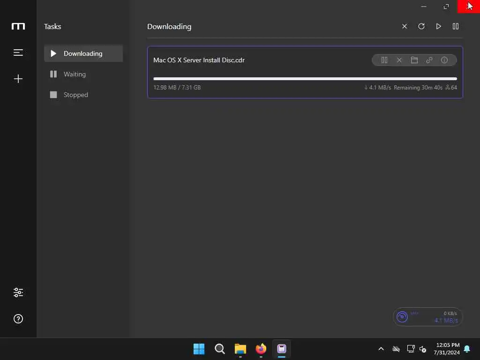This screenshot has height=360, width=480.
Task: Open the task list menu icon
Action: pyautogui.click(x=18, y=52)
